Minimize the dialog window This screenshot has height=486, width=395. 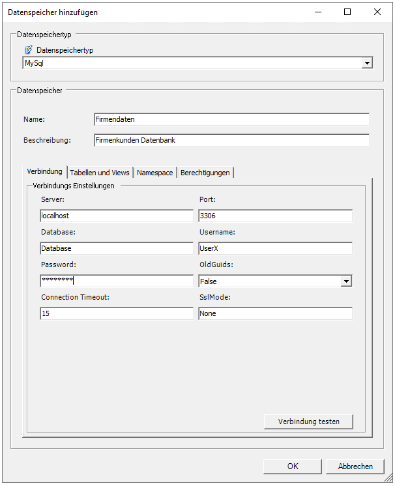pos(318,12)
